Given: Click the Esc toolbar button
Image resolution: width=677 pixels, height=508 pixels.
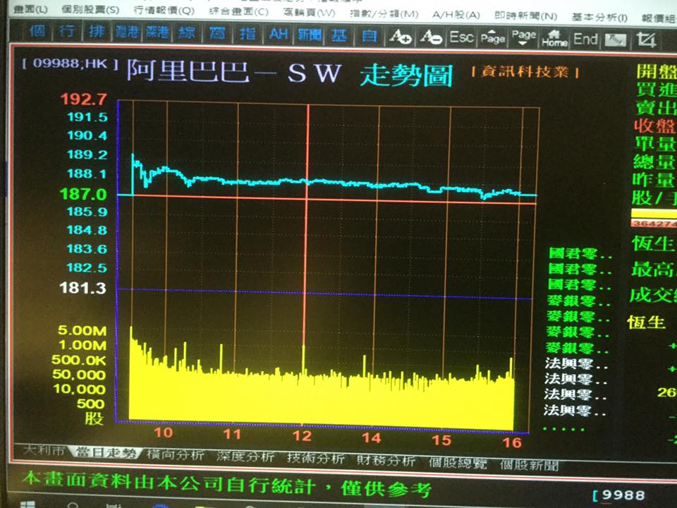Looking at the screenshot, I should (461, 37).
